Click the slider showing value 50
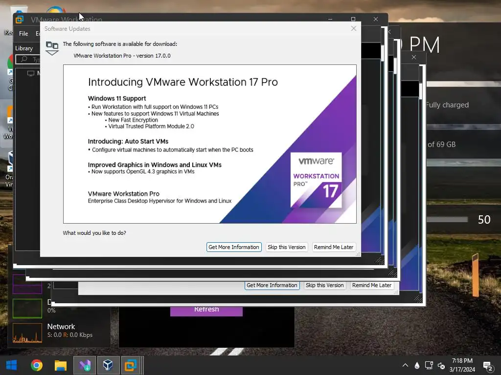The width and height of the screenshot is (501, 375). point(447,219)
